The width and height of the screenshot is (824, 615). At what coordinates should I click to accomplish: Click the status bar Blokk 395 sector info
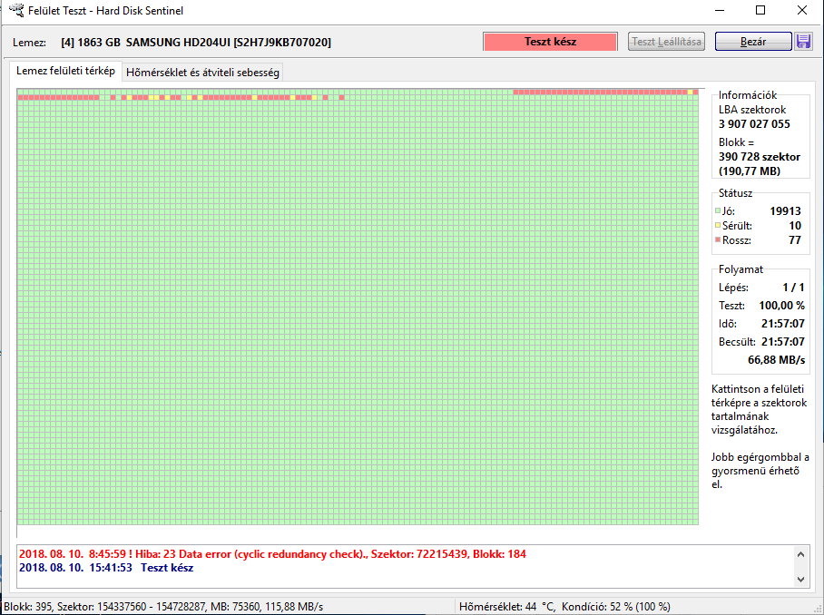click(163, 607)
